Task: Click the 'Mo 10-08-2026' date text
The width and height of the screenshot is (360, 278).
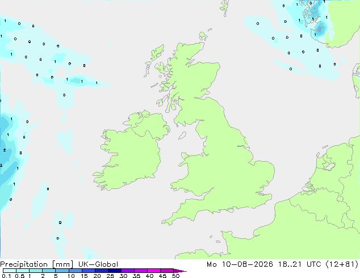Action: pyautogui.click(x=240, y=264)
